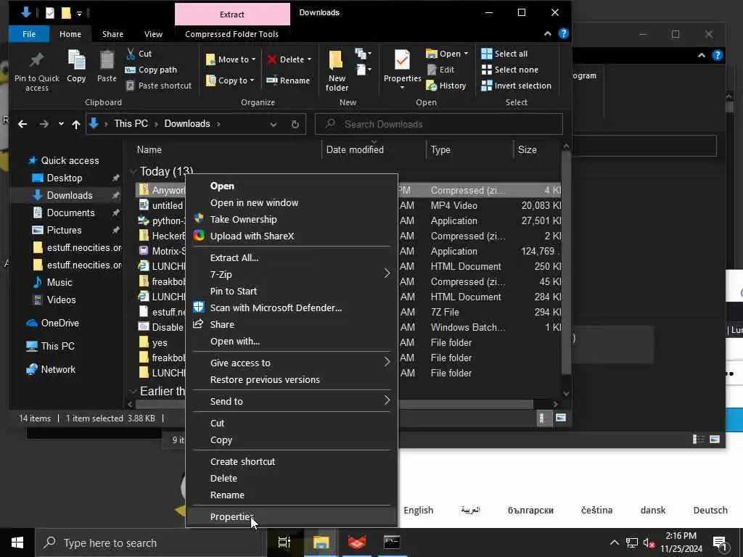Click Pin to Quick access icon
Screen dimensions: 743x557
click(36, 60)
